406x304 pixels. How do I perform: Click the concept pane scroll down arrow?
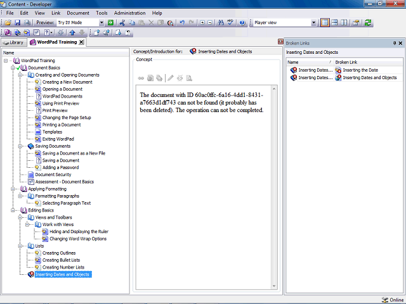(274, 286)
